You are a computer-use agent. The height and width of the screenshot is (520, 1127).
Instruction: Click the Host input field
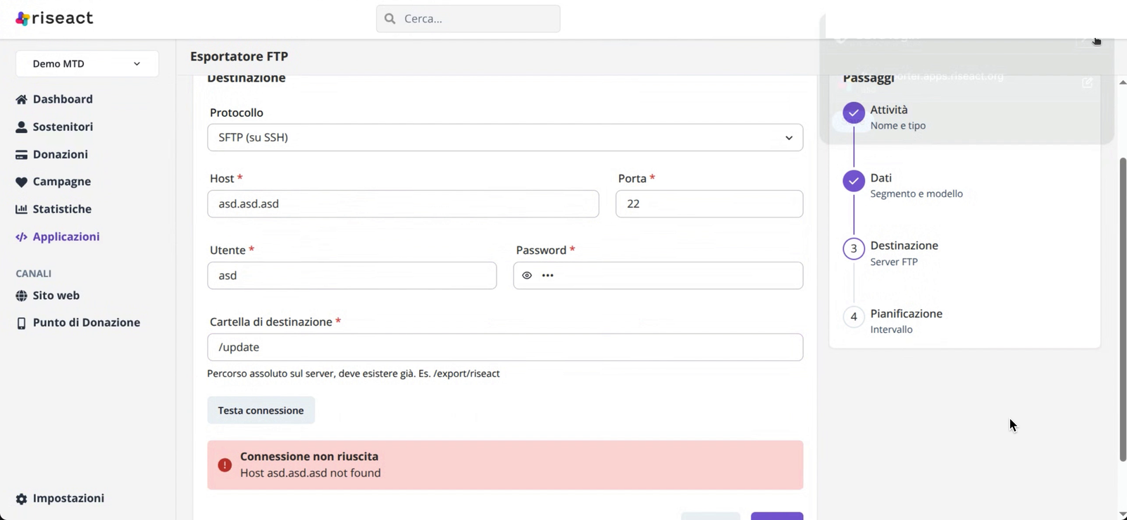click(403, 204)
